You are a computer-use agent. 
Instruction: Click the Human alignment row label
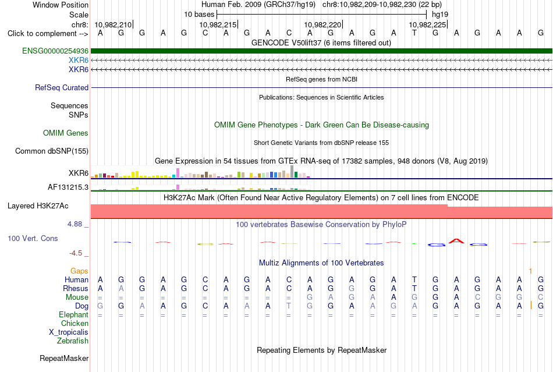point(76,279)
